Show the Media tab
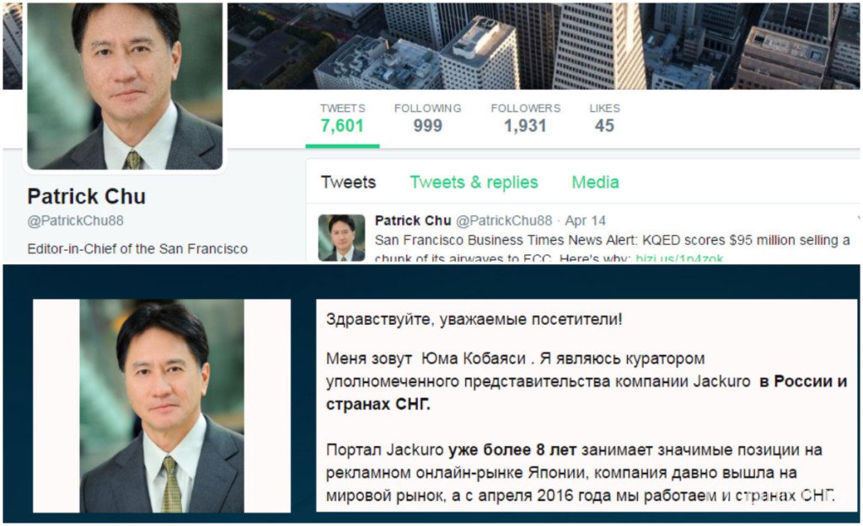The width and height of the screenshot is (863, 526). 596,182
